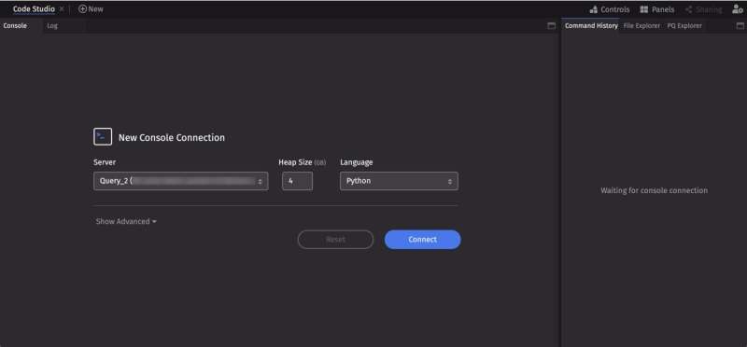Expand Show Advanced options

(126, 221)
